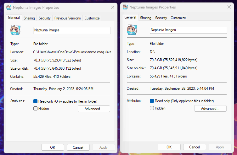237x155 pixels.
Task: Toggle Read-only checkbox in the right window
Action: (152, 101)
